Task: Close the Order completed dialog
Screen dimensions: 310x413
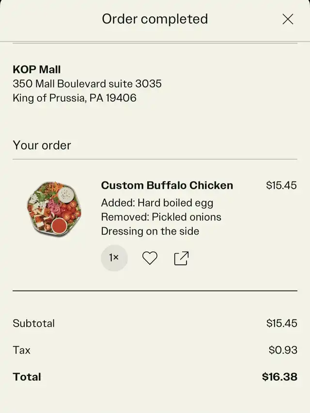Action: pos(288,19)
